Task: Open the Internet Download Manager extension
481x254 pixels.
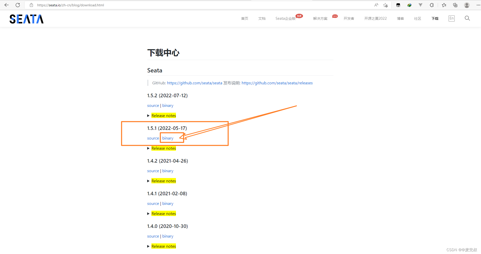Action: click(x=409, y=5)
